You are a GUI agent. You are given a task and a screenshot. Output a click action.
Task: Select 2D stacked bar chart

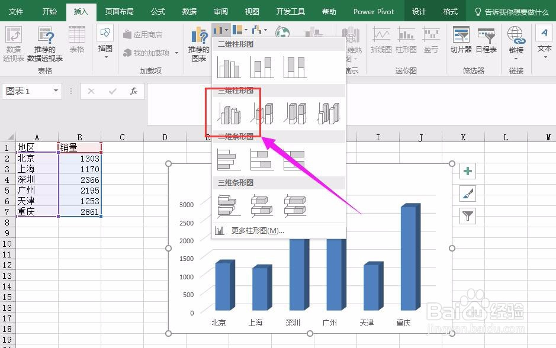[x=262, y=159]
